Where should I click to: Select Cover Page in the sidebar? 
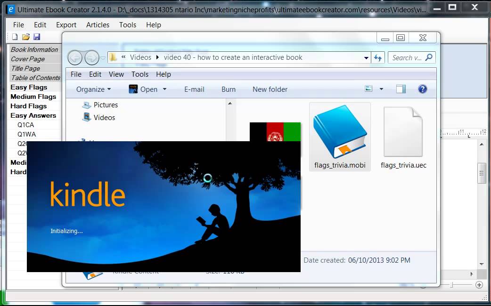tap(28, 59)
